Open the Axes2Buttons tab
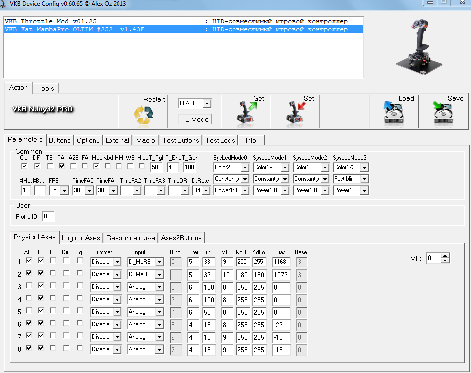The image size is (471, 373). pos(181,238)
